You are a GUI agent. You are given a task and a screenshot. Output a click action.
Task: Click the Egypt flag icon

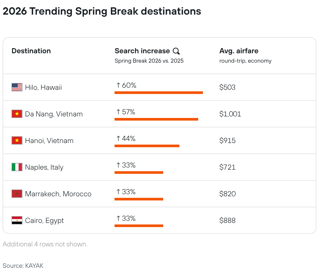point(17,220)
